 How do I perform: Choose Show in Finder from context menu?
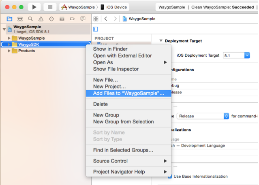(128, 49)
